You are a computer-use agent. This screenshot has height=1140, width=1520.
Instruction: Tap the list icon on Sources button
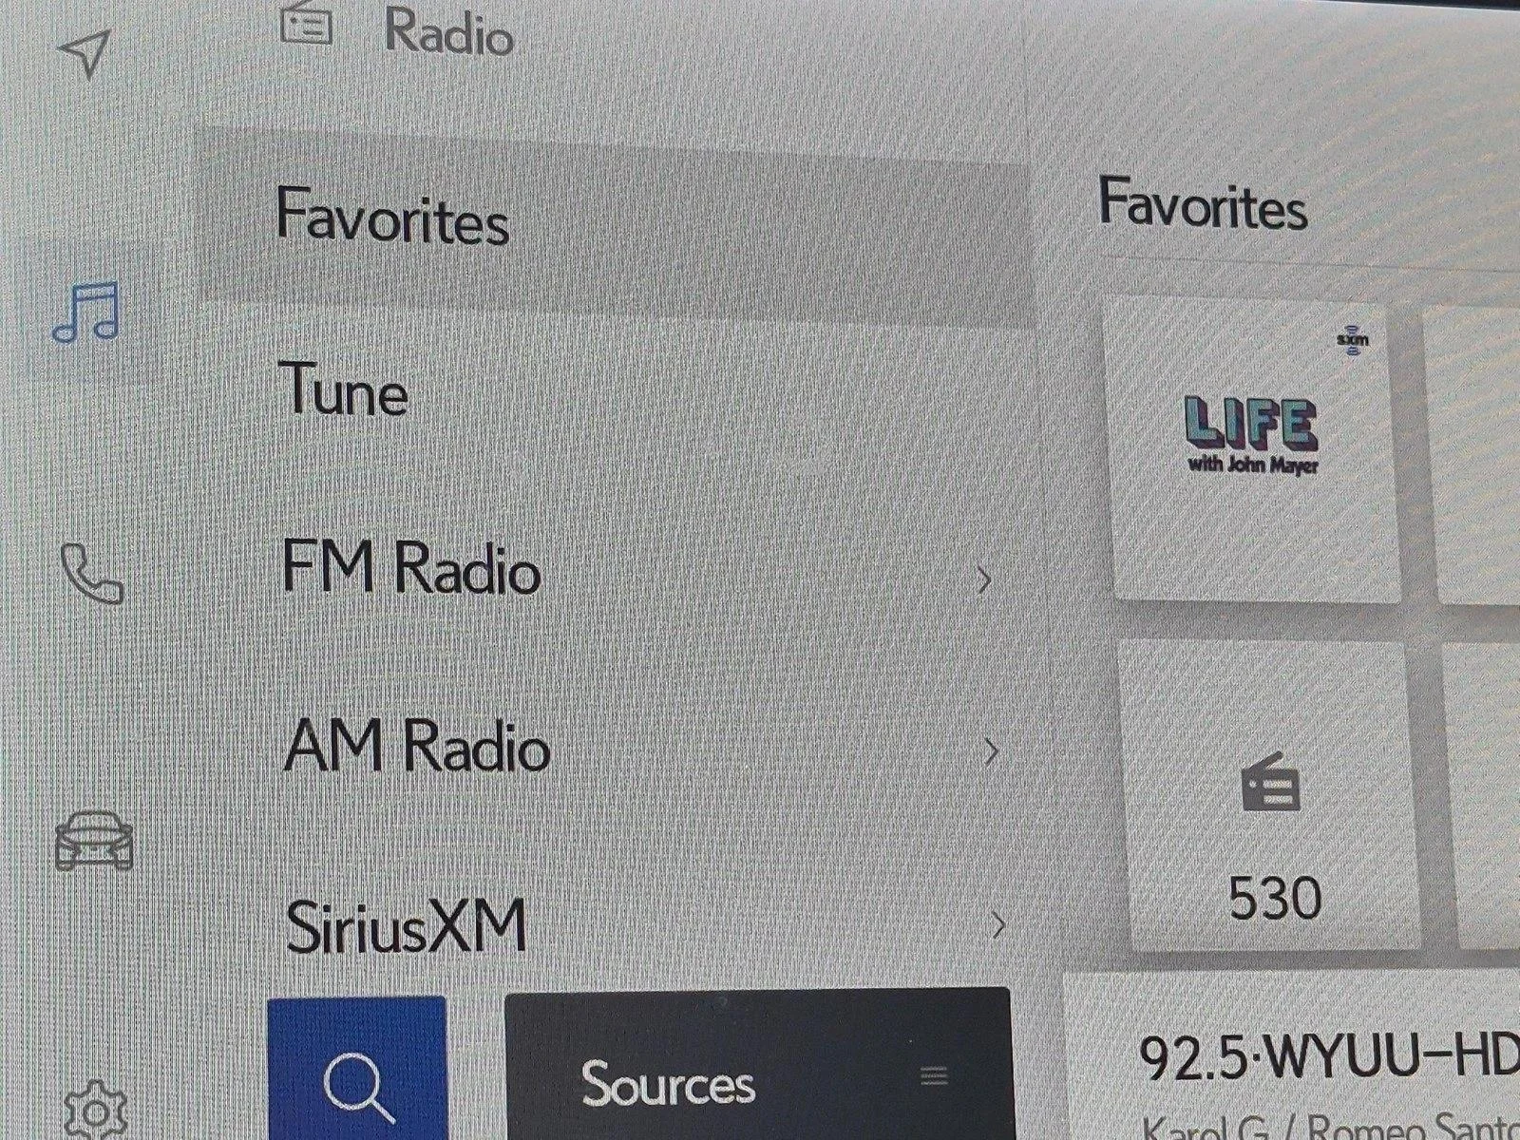tap(935, 1076)
